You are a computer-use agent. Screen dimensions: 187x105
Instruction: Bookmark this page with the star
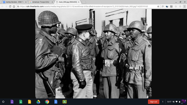(x=158, y=6)
